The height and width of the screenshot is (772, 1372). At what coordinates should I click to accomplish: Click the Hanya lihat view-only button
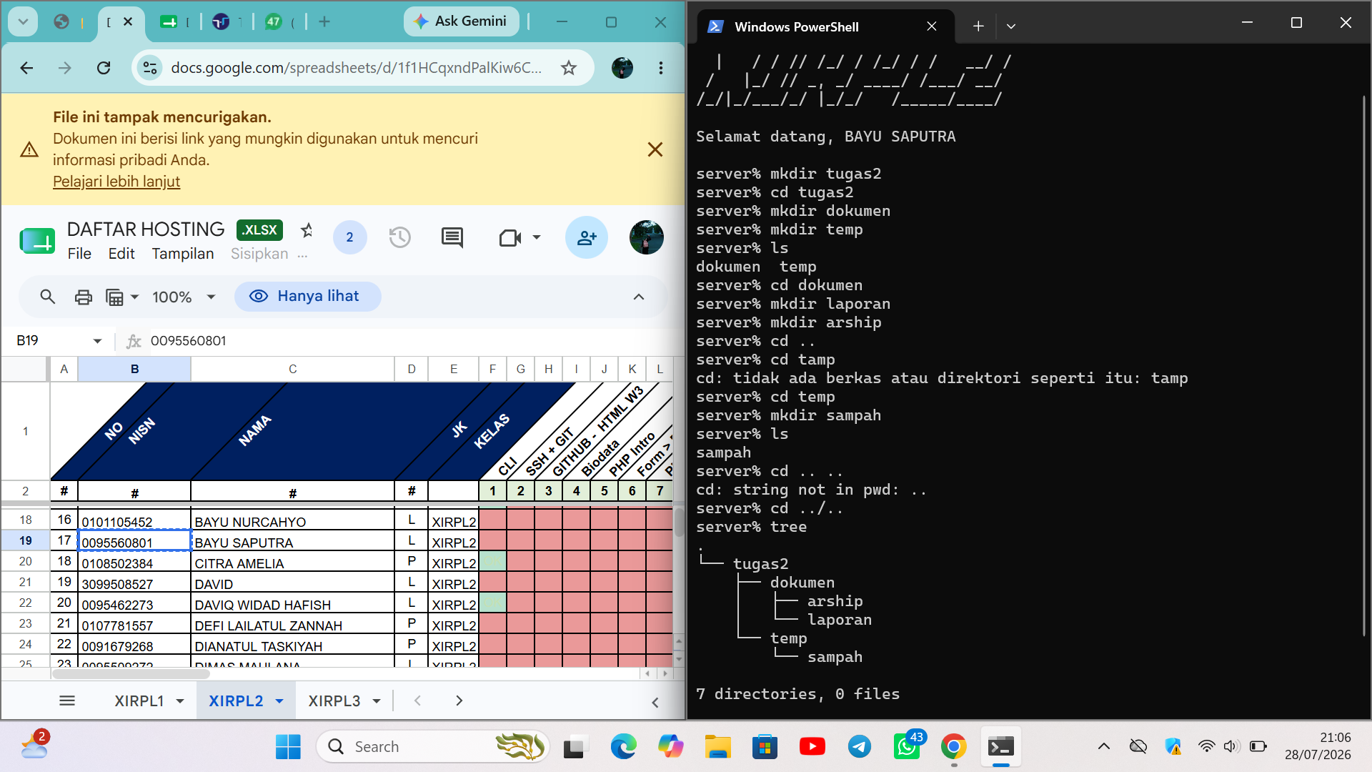[x=308, y=297]
